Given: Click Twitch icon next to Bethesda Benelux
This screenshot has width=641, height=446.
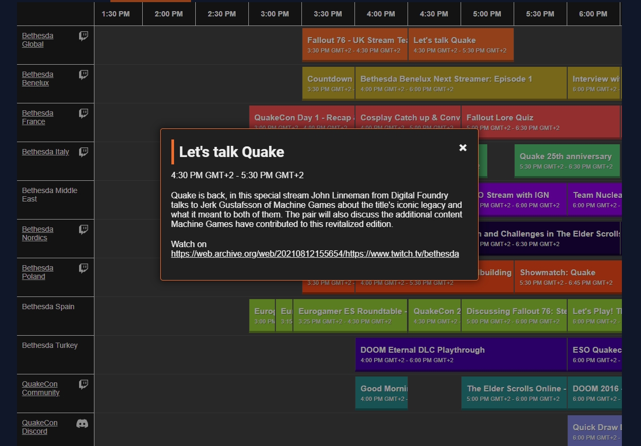Looking at the screenshot, I should (x=84, y=75).
